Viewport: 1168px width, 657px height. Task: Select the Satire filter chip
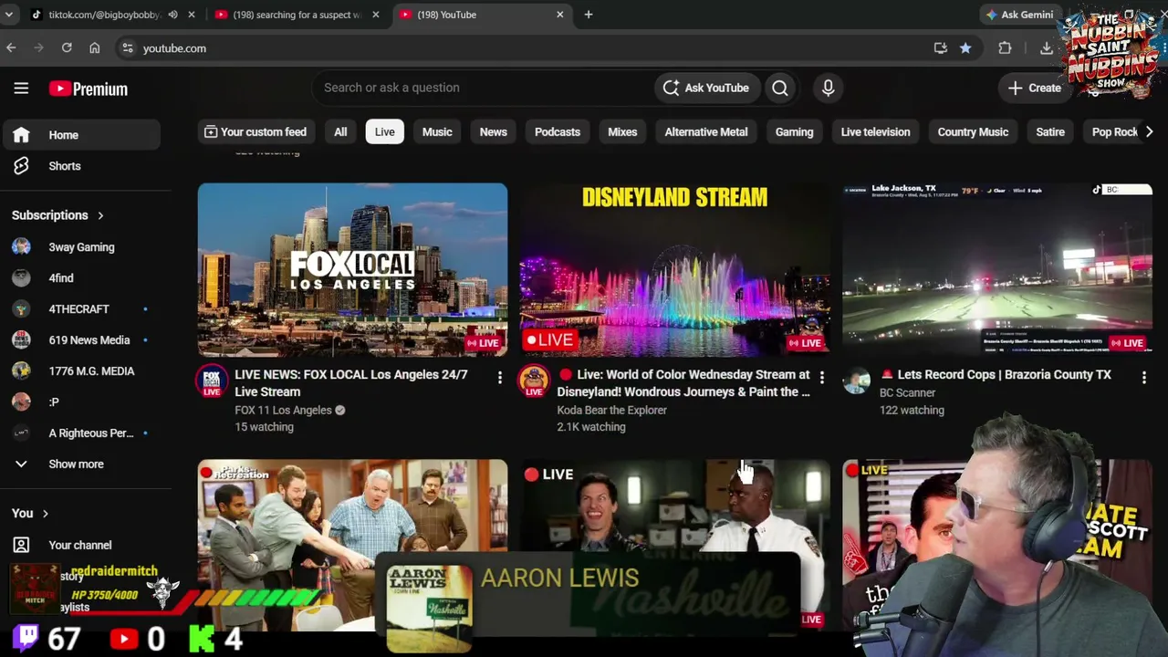tap(1050, 132)
